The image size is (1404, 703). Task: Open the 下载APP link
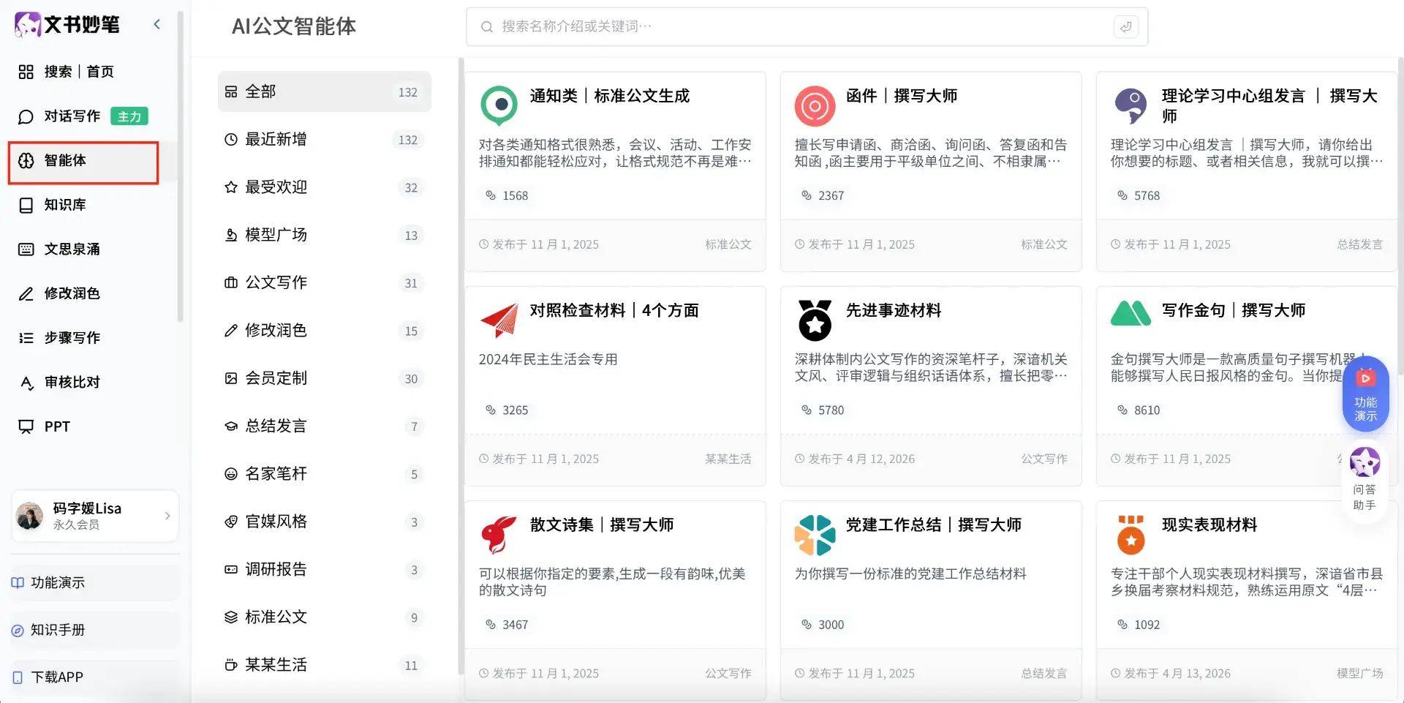[x=57, y=677]
